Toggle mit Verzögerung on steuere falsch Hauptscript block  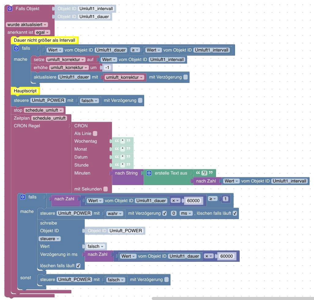coord(140,100)
